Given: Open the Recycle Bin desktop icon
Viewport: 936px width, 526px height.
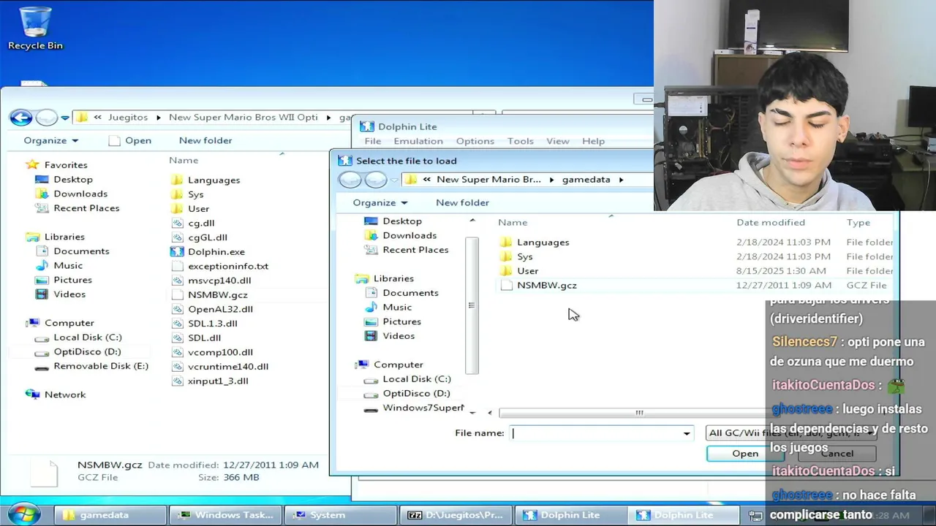Looking at the screenshot, I should (x=35, y=28).
